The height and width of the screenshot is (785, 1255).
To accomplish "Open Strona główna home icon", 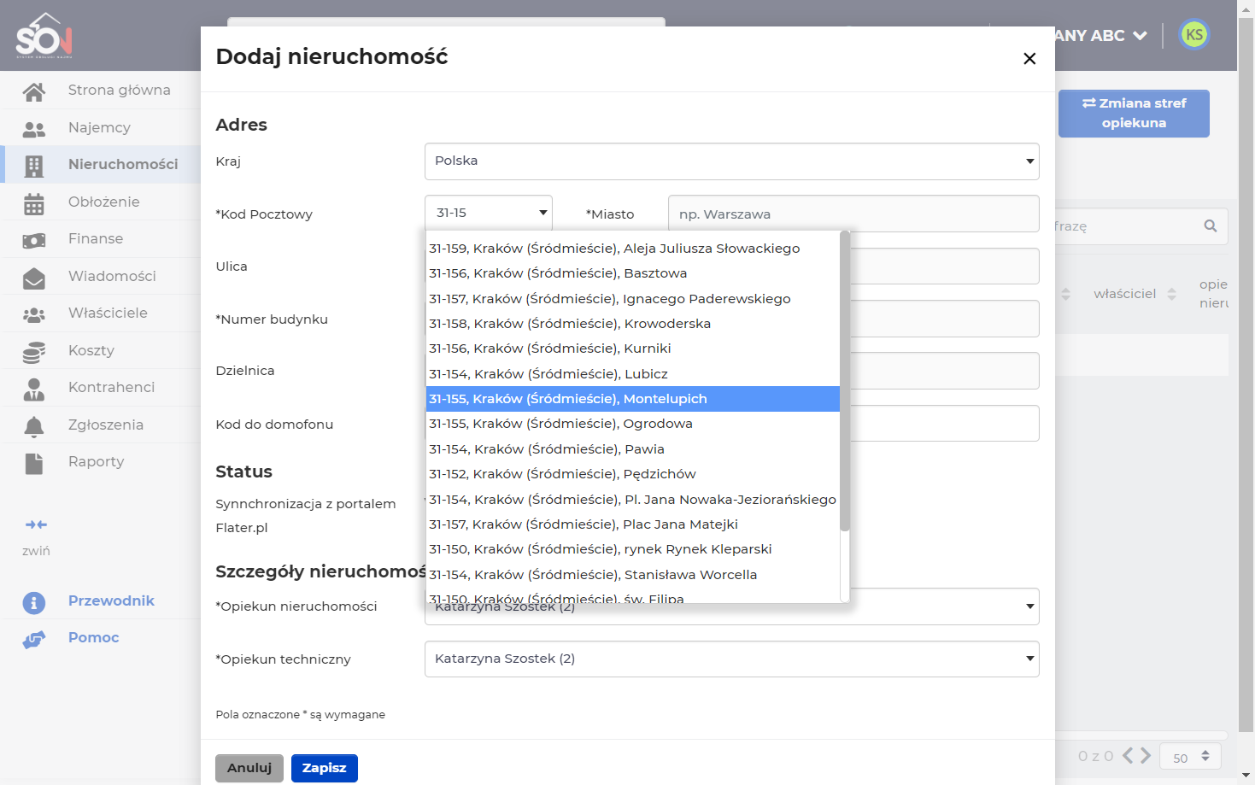I will coord(34,91).
